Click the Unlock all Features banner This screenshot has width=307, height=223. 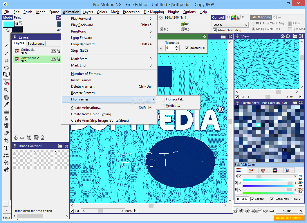(x=289, y=218)
